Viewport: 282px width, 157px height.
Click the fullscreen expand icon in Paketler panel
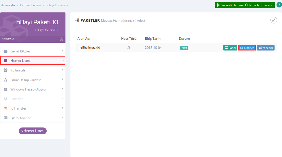273,20
